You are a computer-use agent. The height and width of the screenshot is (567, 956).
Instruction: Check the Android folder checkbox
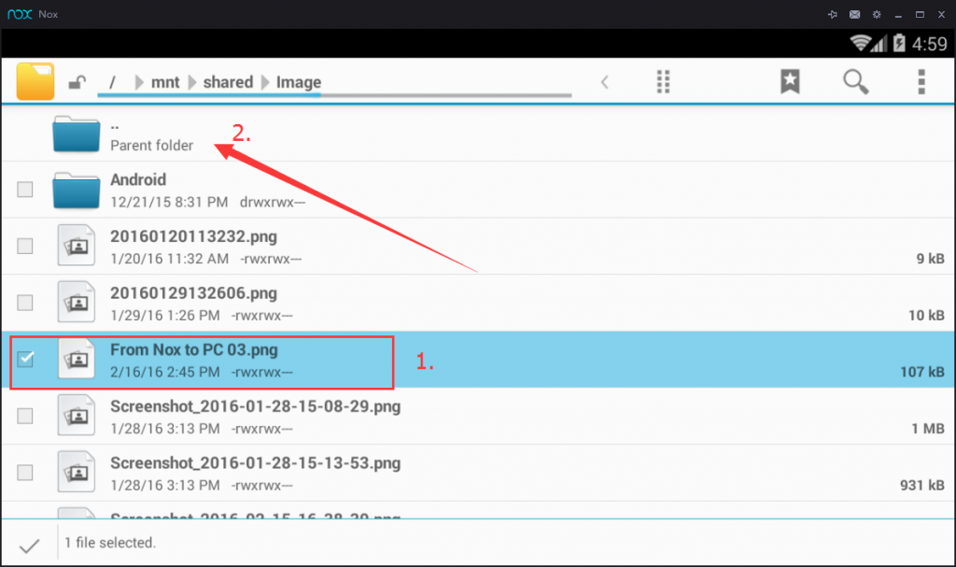coord(25,190)
